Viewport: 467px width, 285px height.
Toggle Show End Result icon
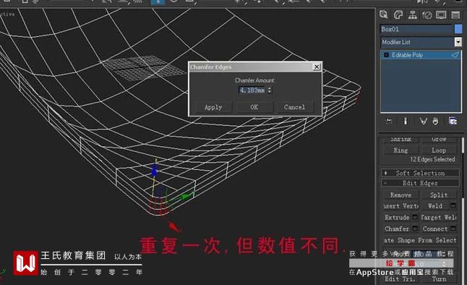click(x=406, y=121)
